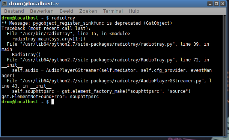229x140 pixels.
Task: Click the vertical scrollbar of the terminal
Action: [x=224, y=76]
